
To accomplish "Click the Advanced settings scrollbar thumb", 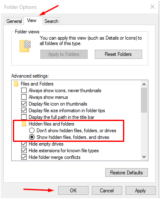I will coord(144,100).
